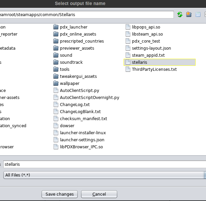The height and width of the screenshot is (201, 206).
Task: Click the launcher-settings.json file icon
Action: pyautogui.click(x=56, y=140)
